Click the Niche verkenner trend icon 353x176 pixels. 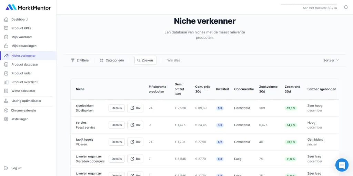click(6, 56)
